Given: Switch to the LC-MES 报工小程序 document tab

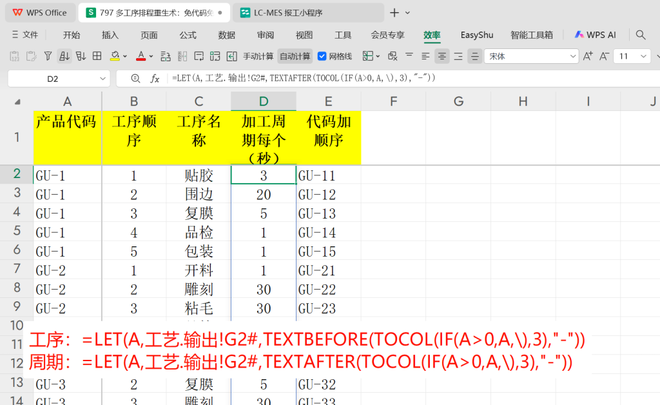Looking at the screenshot, I should coord(307,13).
